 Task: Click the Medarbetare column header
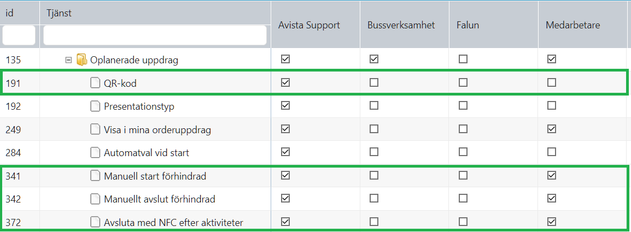[573, 25]
